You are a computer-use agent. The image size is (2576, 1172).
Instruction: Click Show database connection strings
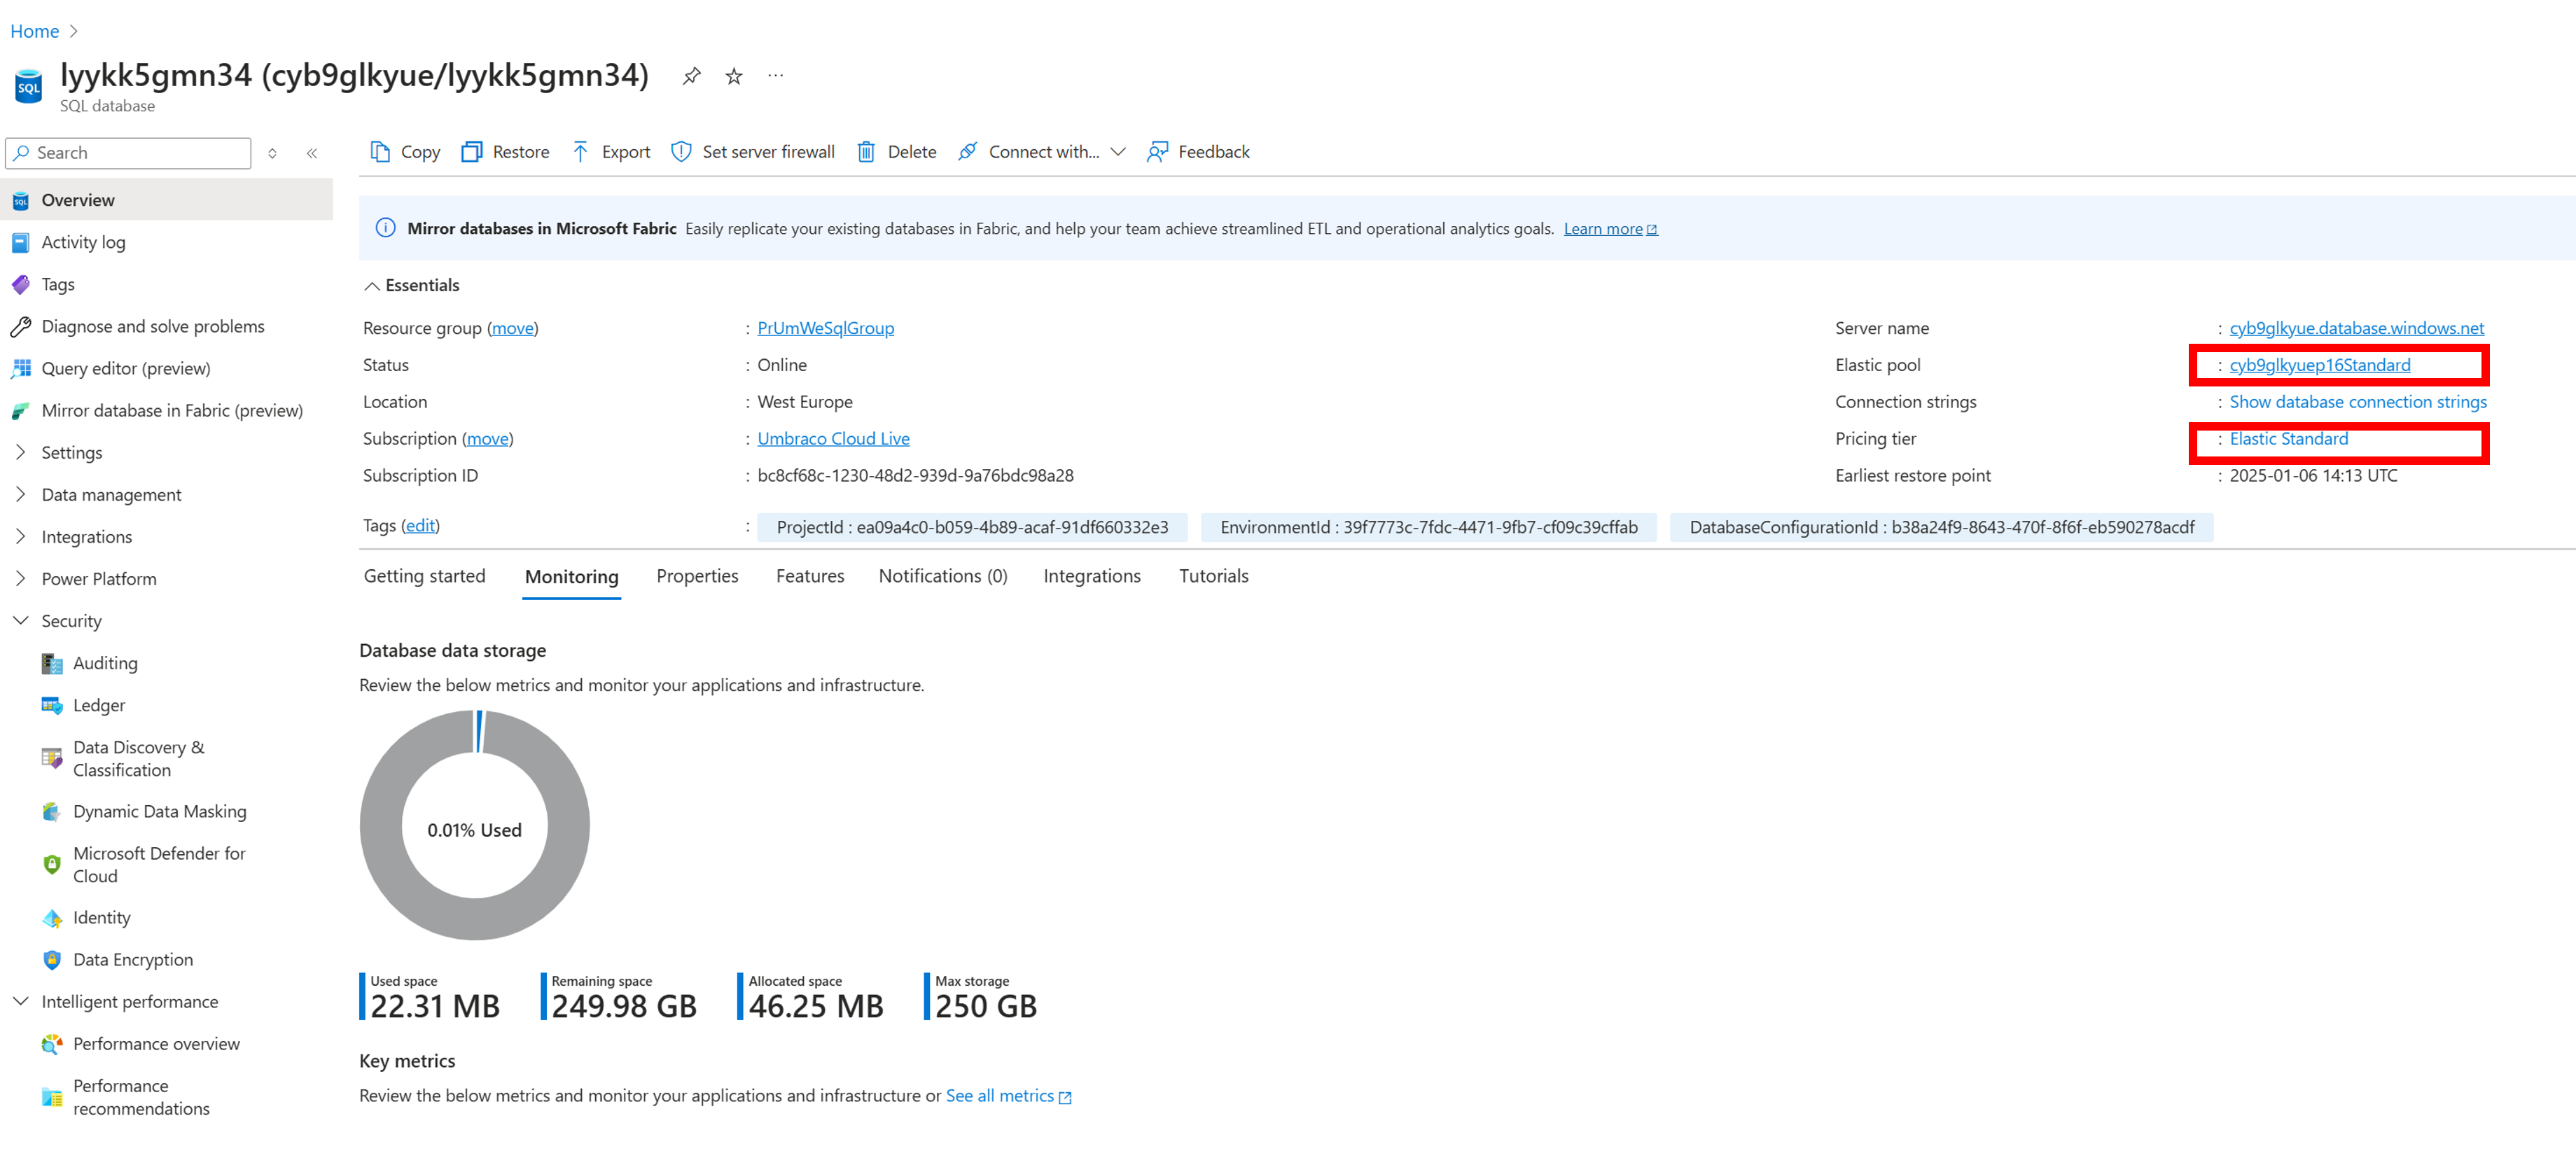[x=2357, y=402]
